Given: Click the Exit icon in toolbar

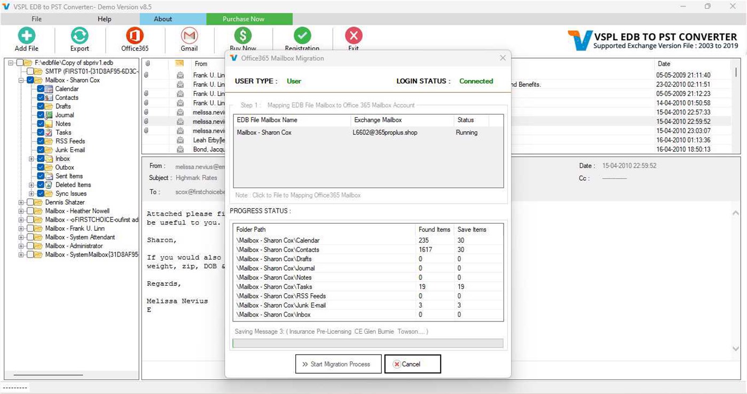Looking at the screenshot, I should click(353, 37).
